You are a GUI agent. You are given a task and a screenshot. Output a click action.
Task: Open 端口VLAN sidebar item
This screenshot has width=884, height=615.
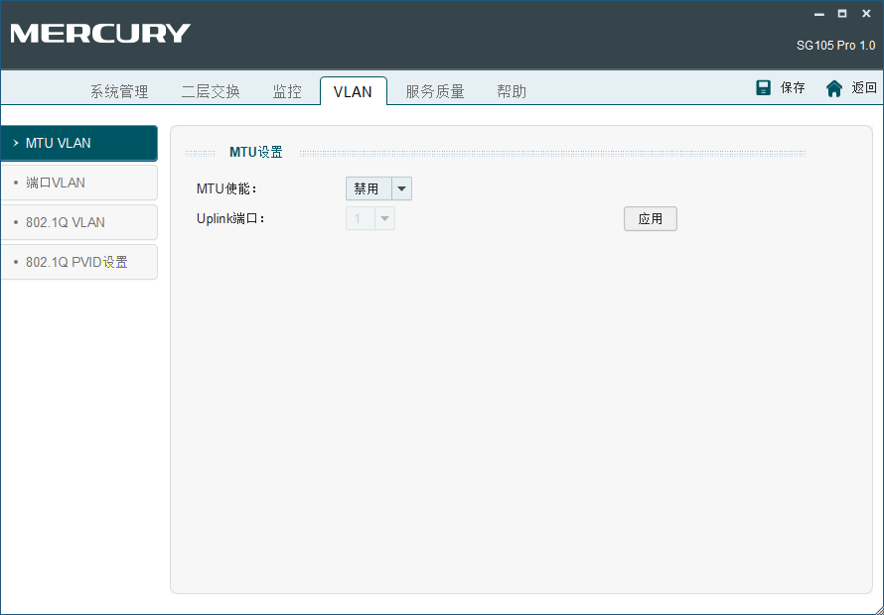pos(79,183)
